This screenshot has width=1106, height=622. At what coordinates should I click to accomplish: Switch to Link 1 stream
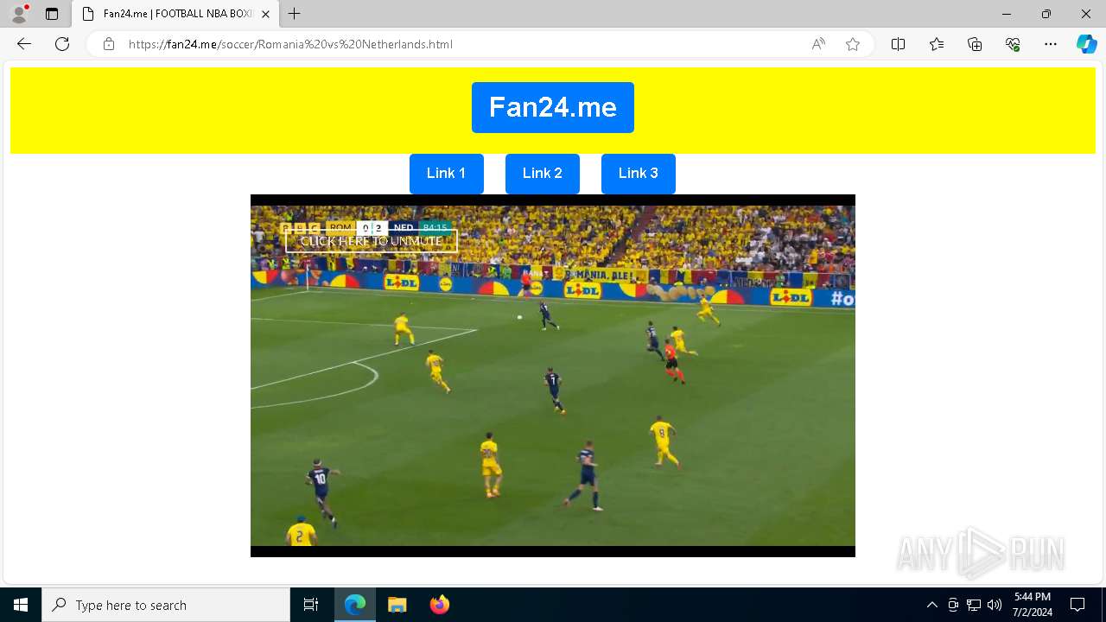(x=446, y=173)
